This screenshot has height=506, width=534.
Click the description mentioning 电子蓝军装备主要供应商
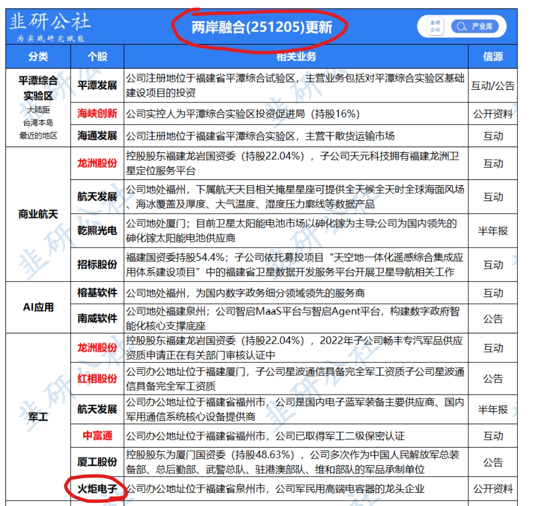tap(295, 409)
